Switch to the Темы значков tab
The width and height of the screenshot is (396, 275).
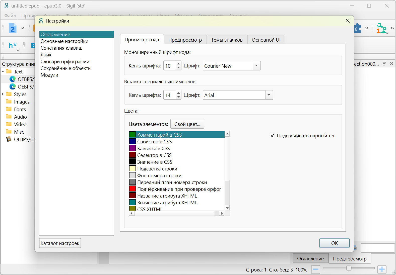click(x=227, y=40)
